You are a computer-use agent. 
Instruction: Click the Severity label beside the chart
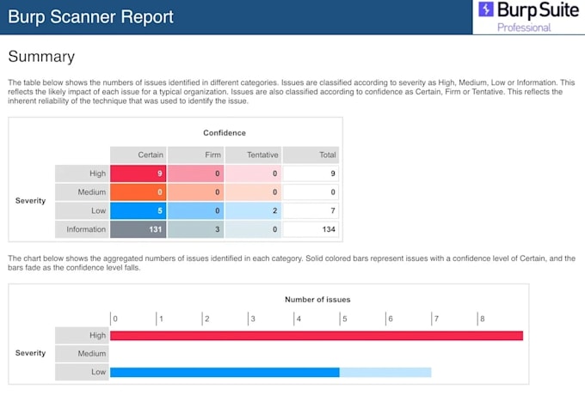coord(31,353)
